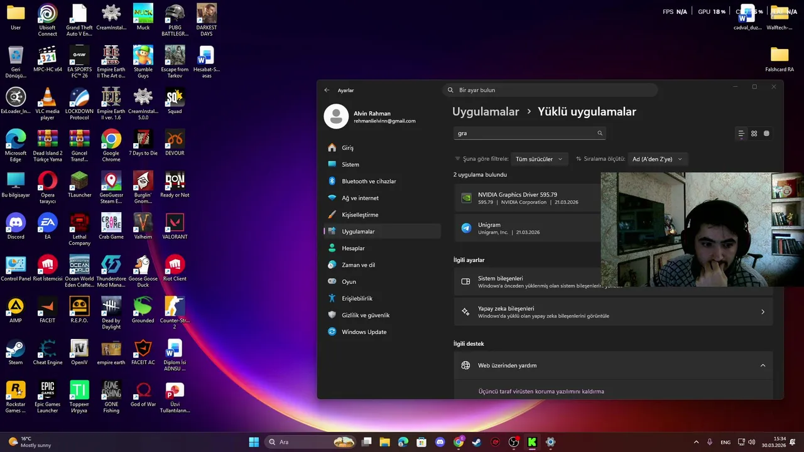This screenshot has width=804, height=452.
Task: Open the Opera browser shortcut
Action: click(x=48, y=188)
